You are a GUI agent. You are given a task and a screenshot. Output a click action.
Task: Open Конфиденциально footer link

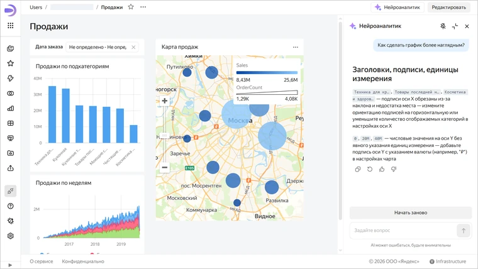(83, 261)
